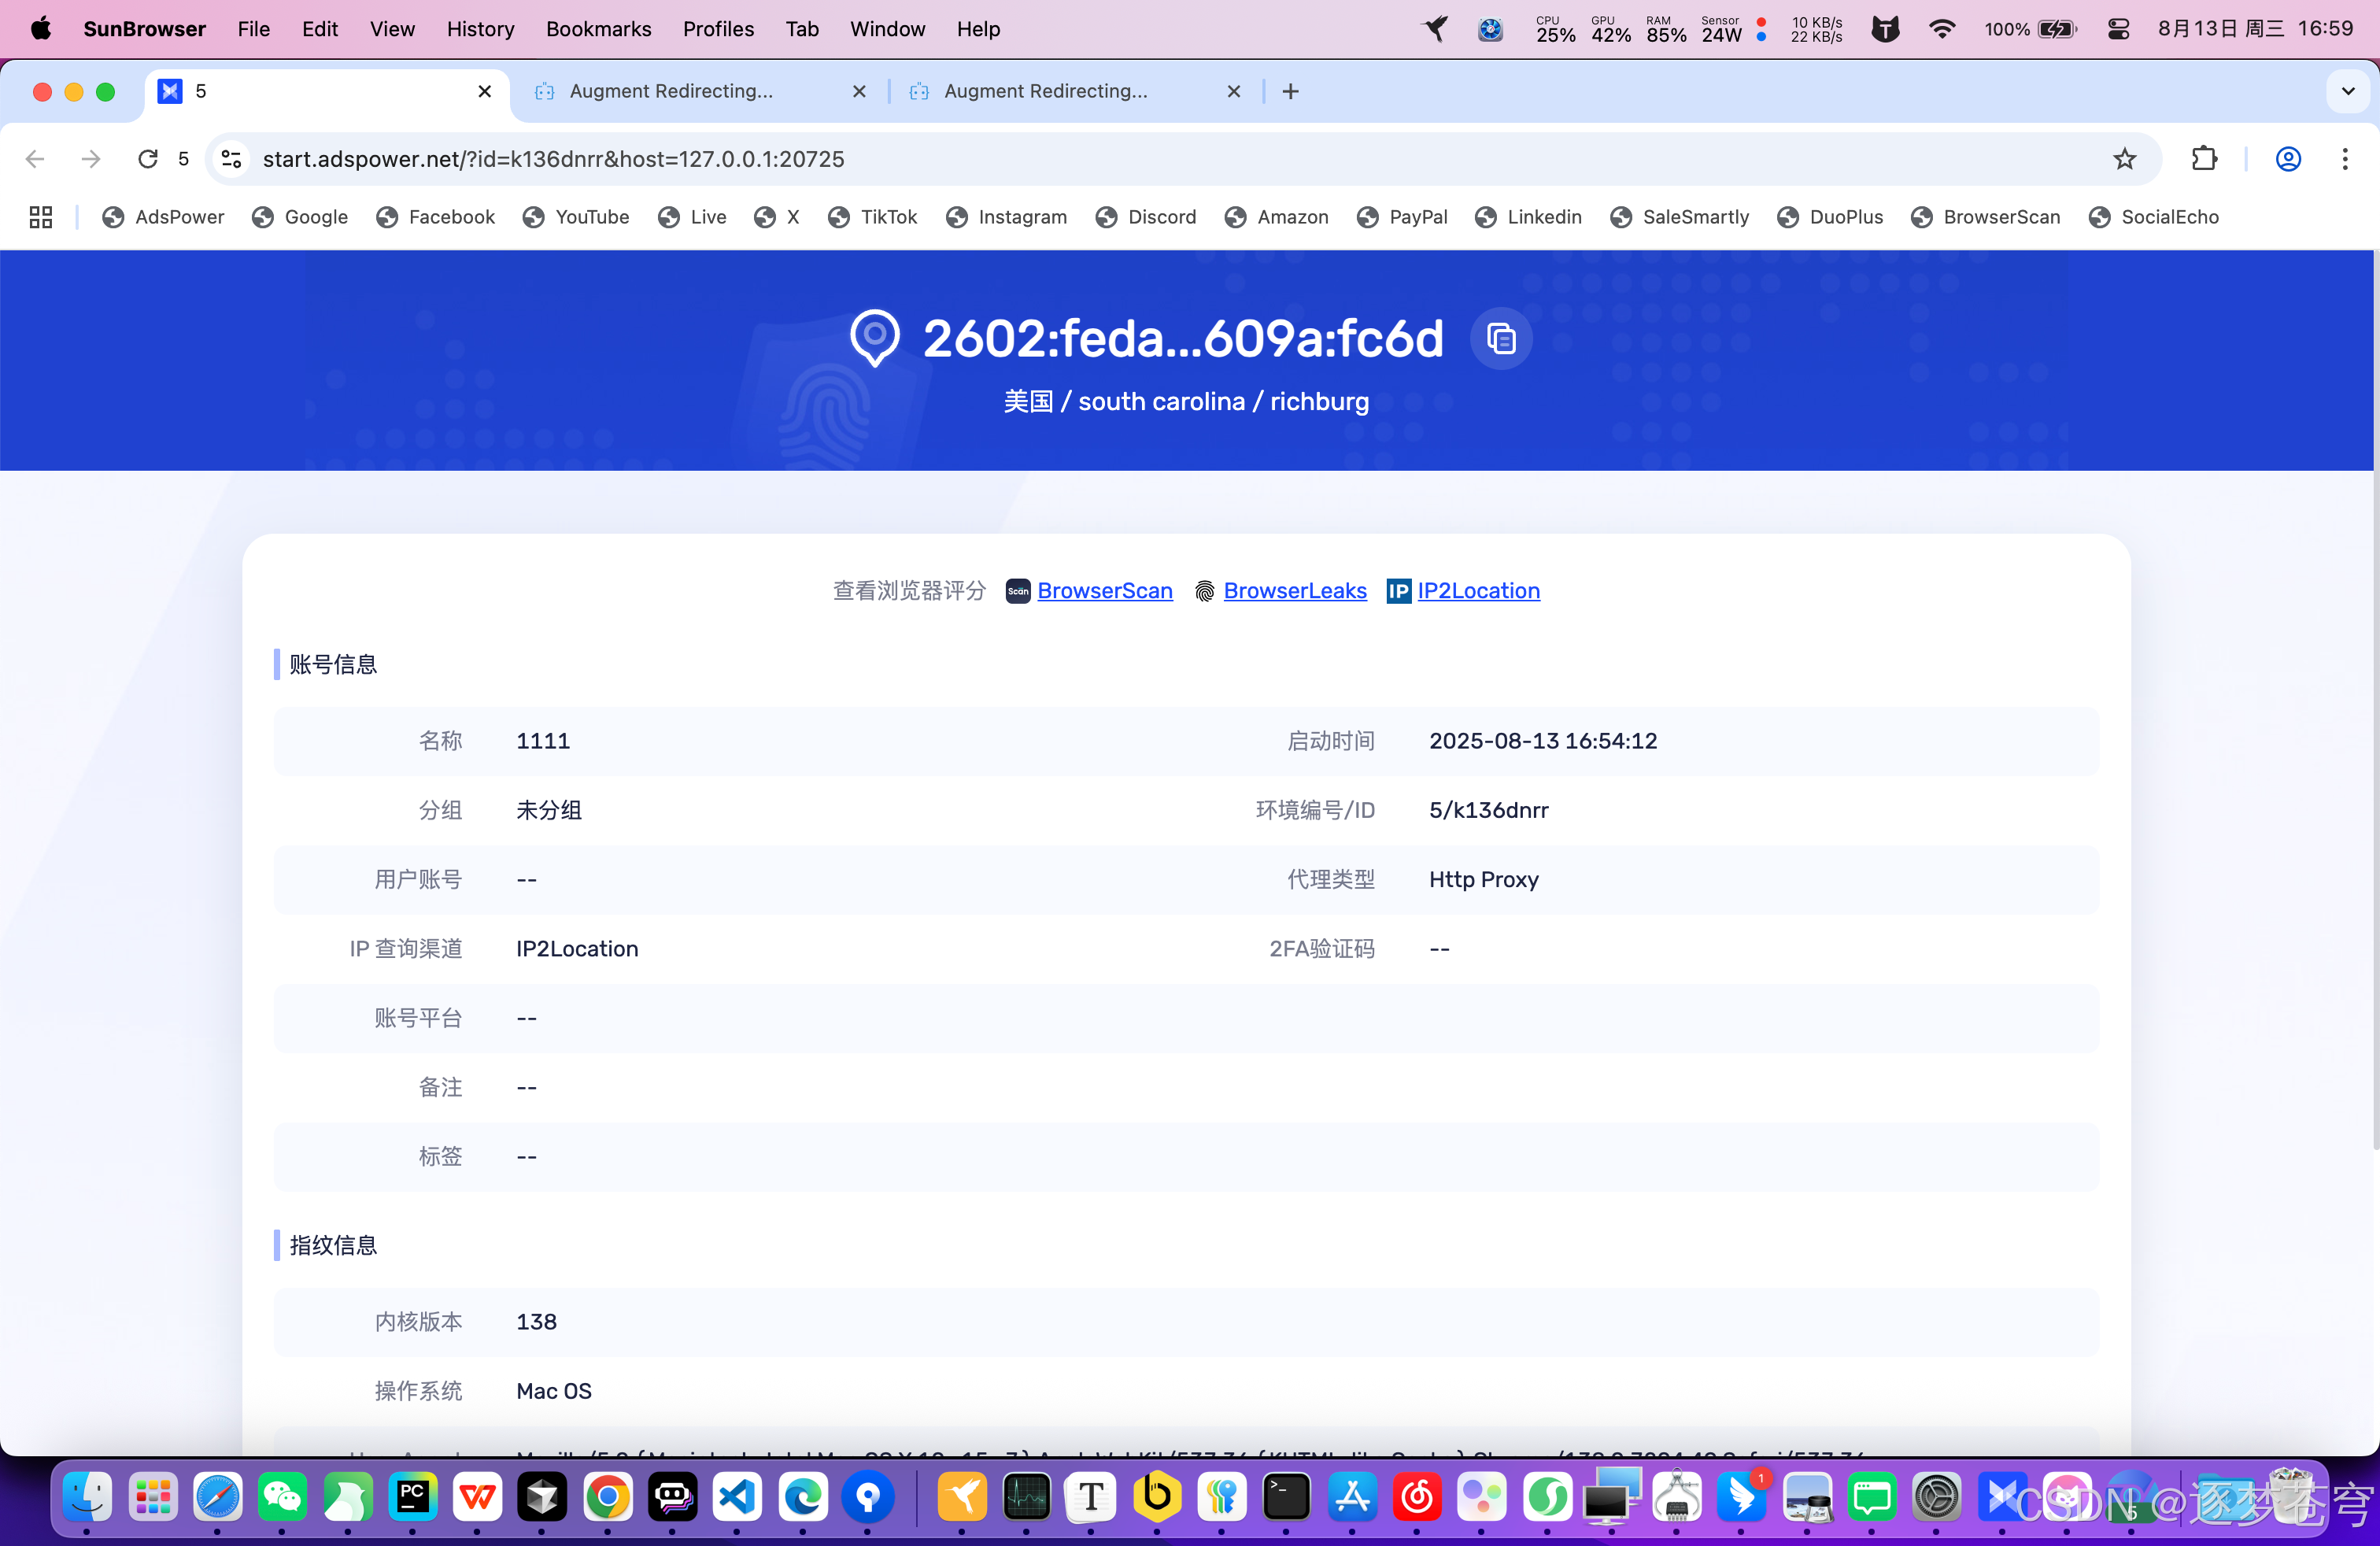Click the Extensions puzzle icon

tap(2204, 159)
